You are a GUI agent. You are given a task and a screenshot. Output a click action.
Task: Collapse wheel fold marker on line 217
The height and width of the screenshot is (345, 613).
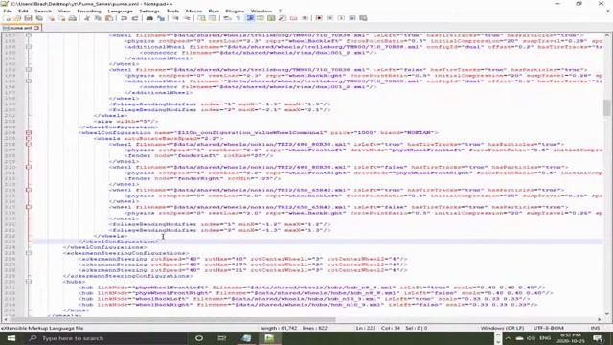(29, 207)
